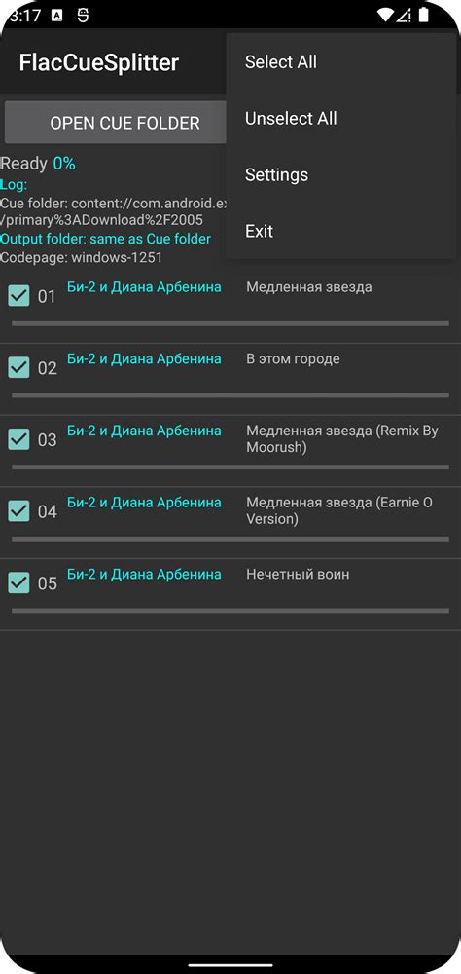Choose Select All from the menu
Image resolution: width=461 pixels, height=974 pixels.
tap(341, 62)
